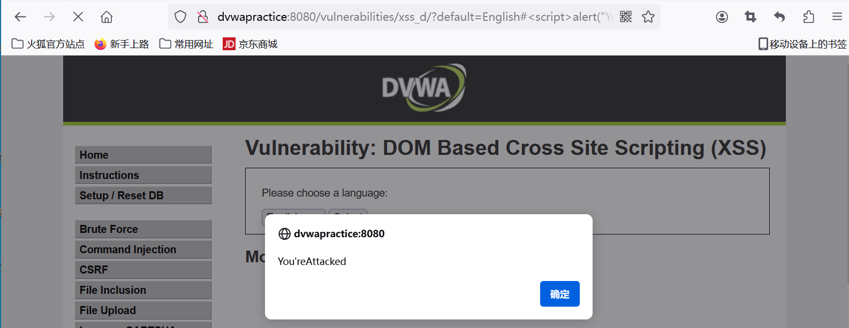Click the insecure connection lock icon
849x328 pixels.
tap(203, 17)
